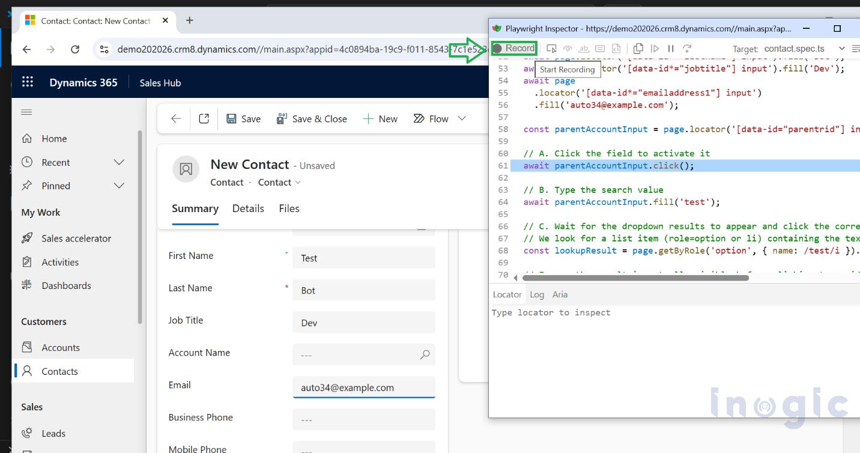The width and height of the screenshot is (860, 453).
Task: Click the Assert text icon
Action: (583, 49)
